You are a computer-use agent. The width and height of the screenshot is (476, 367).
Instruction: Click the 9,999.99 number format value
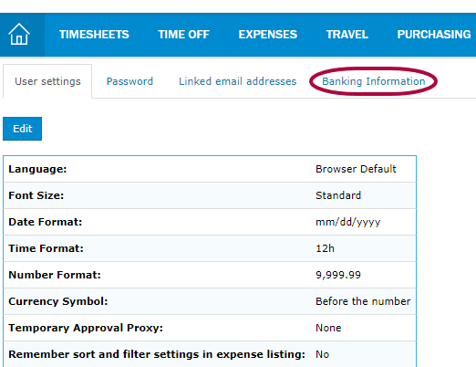[x=338, y=275]
